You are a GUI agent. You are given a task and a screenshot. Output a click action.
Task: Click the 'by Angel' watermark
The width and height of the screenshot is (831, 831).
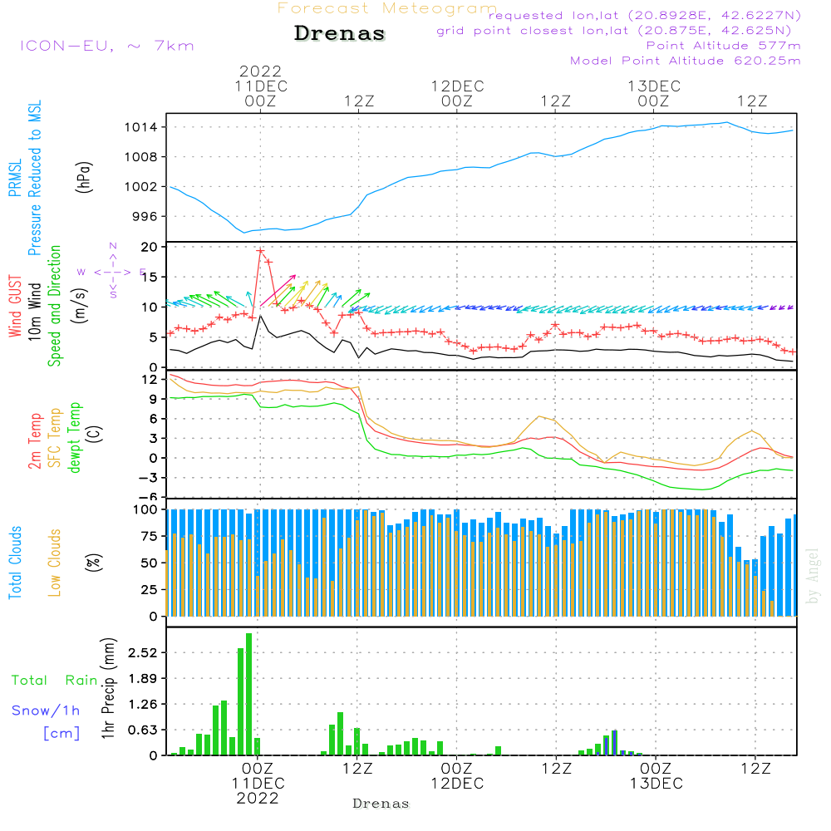[813, 576]
